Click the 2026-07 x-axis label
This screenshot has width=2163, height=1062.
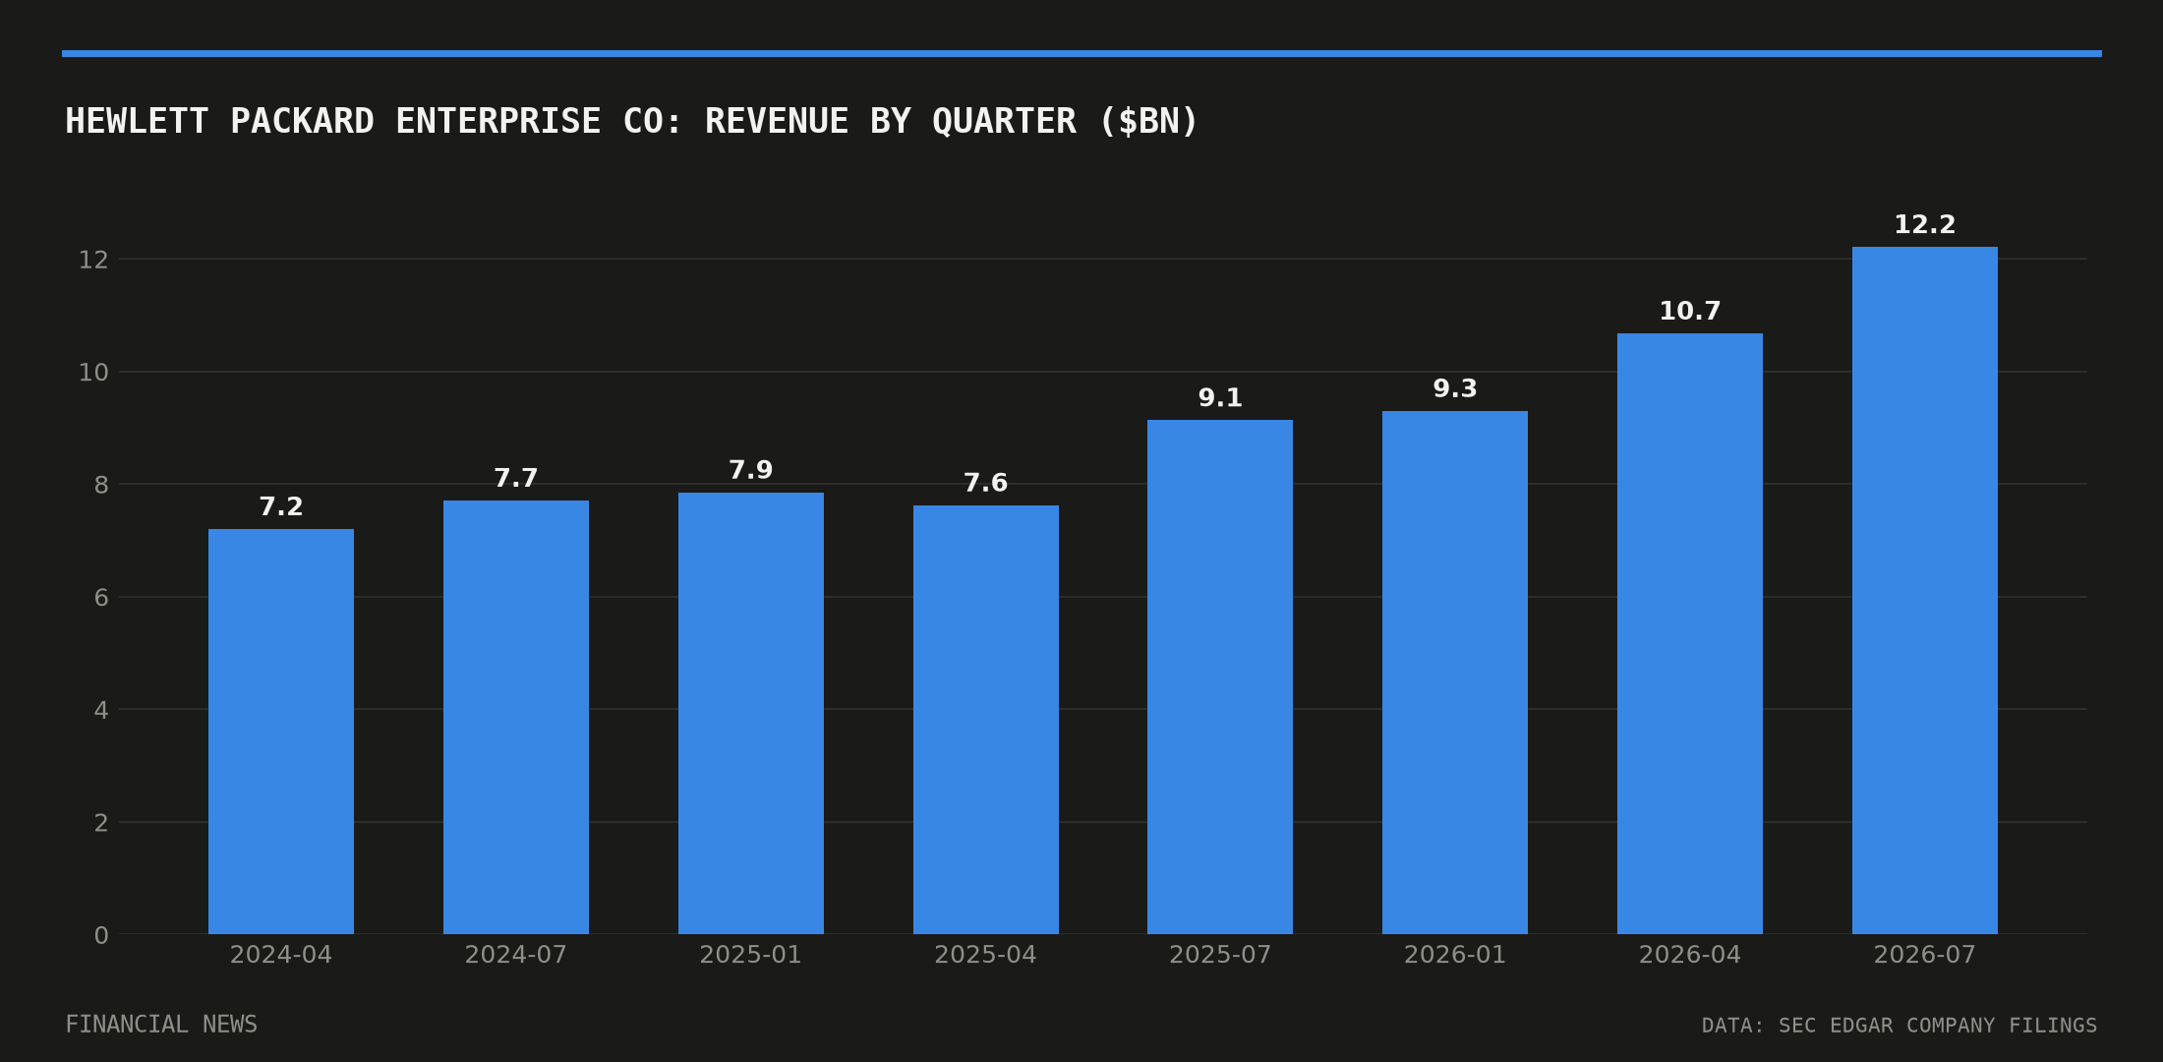[1925, 955]
